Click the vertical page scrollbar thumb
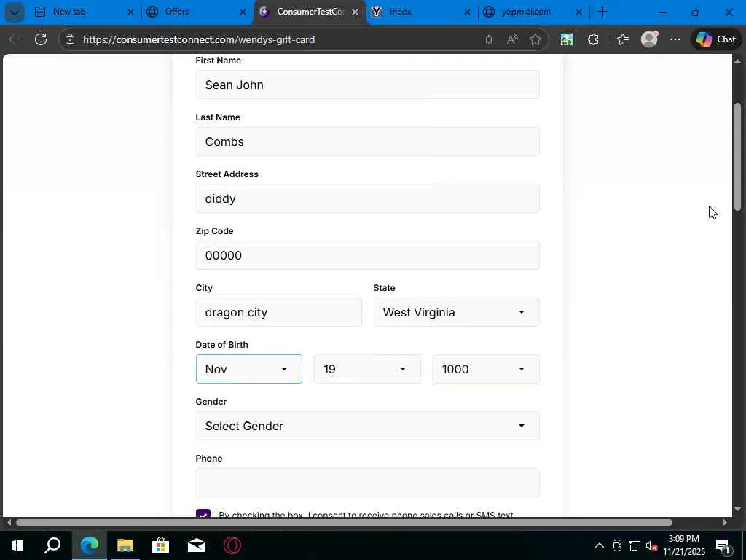The width and height of the screenshot is (746, 560). point(737,156)
